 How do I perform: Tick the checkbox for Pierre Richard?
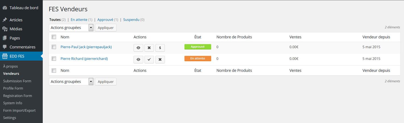54,59
